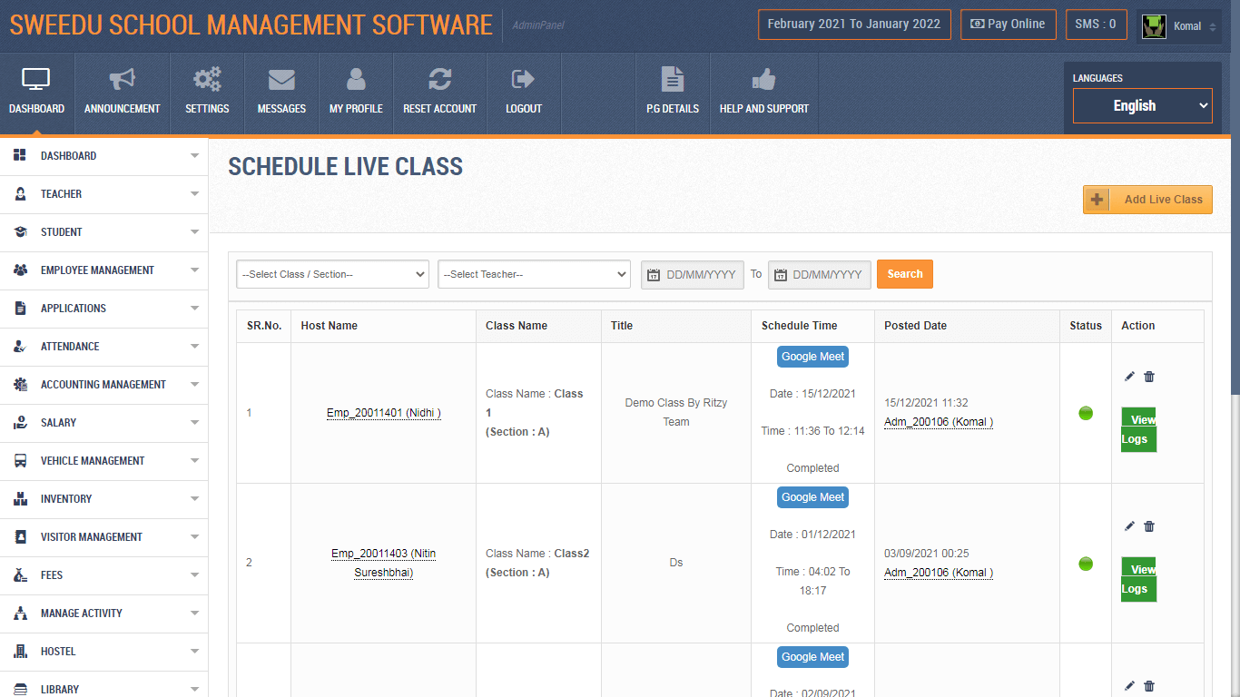Open the Select Class / Section dropdown

click(332, 273)
